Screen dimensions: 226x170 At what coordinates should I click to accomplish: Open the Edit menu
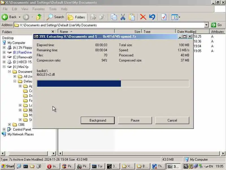(14, 9)
